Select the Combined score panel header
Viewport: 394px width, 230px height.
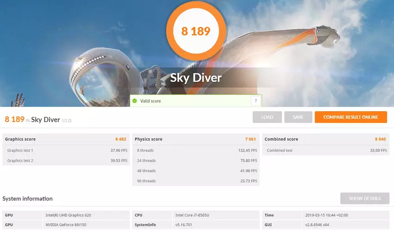326,139
